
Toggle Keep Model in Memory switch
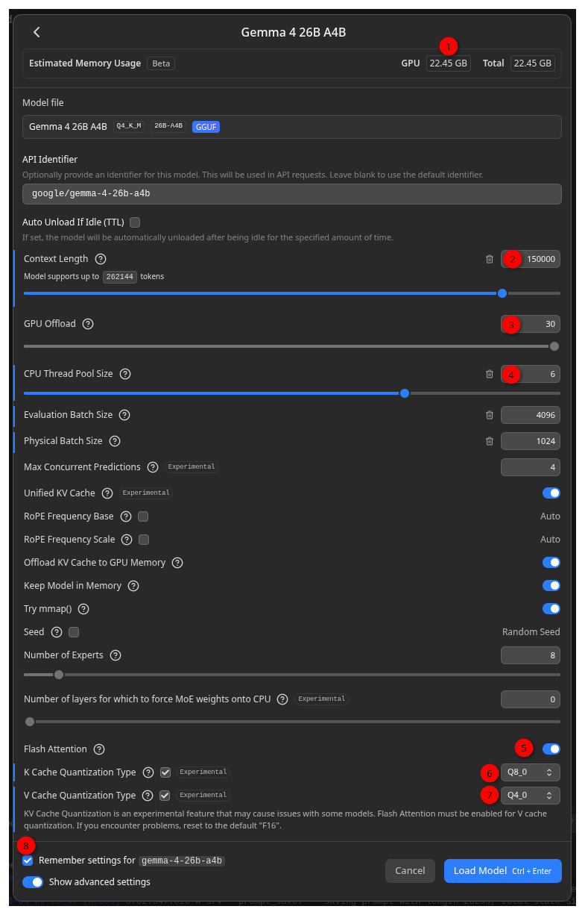(551, 586)
